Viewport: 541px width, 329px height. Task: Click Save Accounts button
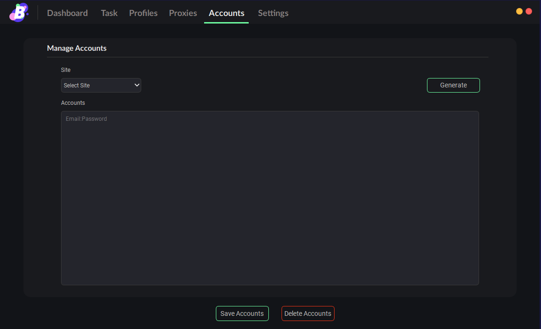(242, 313)
